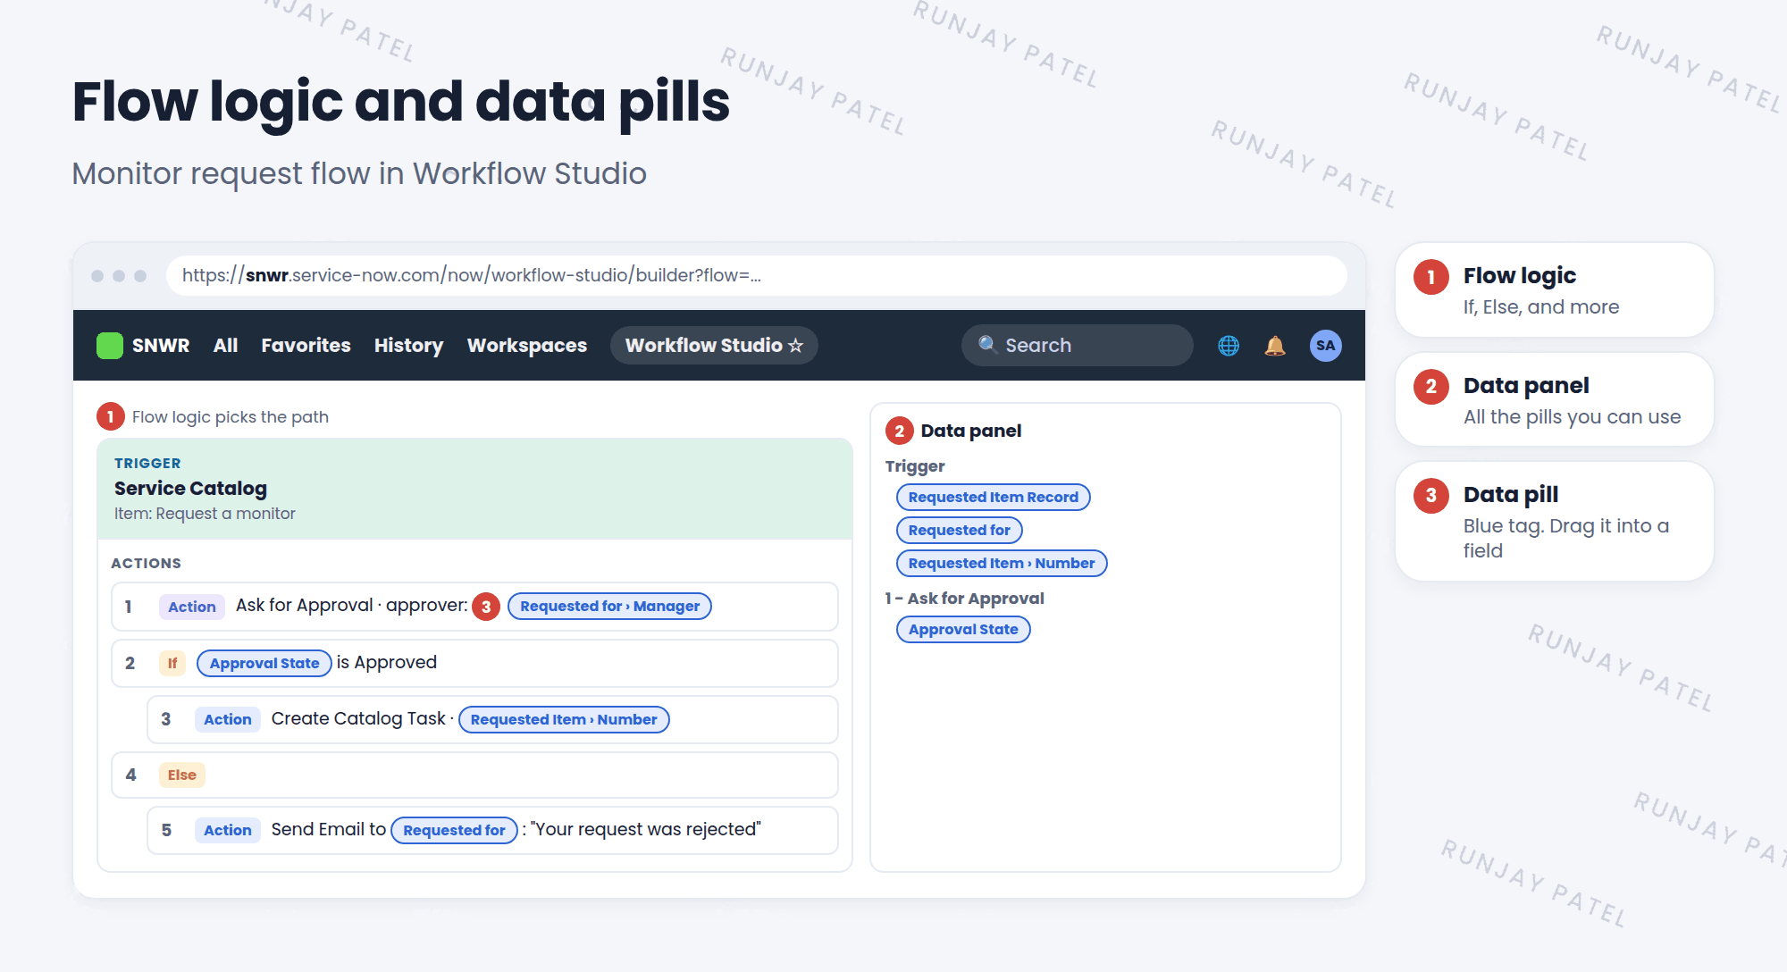This screenshot has width=1787, height=972.
Task: Open the globe language icon
Action: pos(1229,346)
